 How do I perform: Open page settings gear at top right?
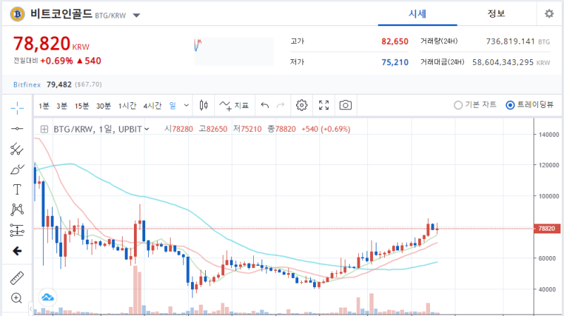point(549,13)
